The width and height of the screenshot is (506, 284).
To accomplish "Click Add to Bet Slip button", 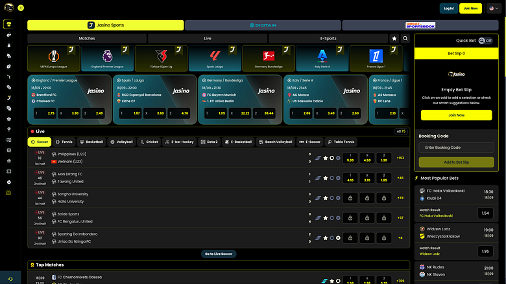I will pyautogui.click(x=456, y=162).
